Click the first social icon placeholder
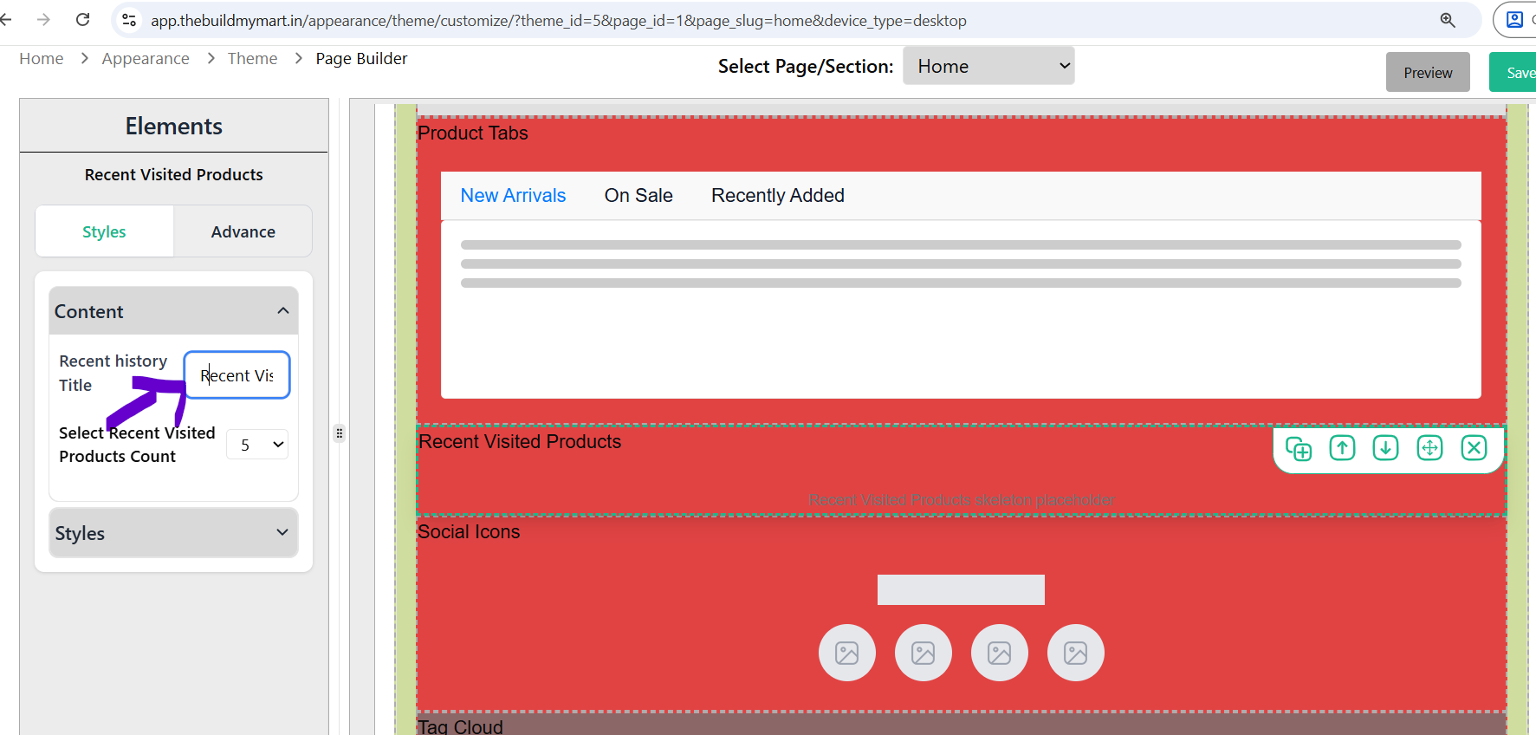Image resolution: width=1536 pixels, height=735 pixels. pyautogui.click(x=847, y=653)
